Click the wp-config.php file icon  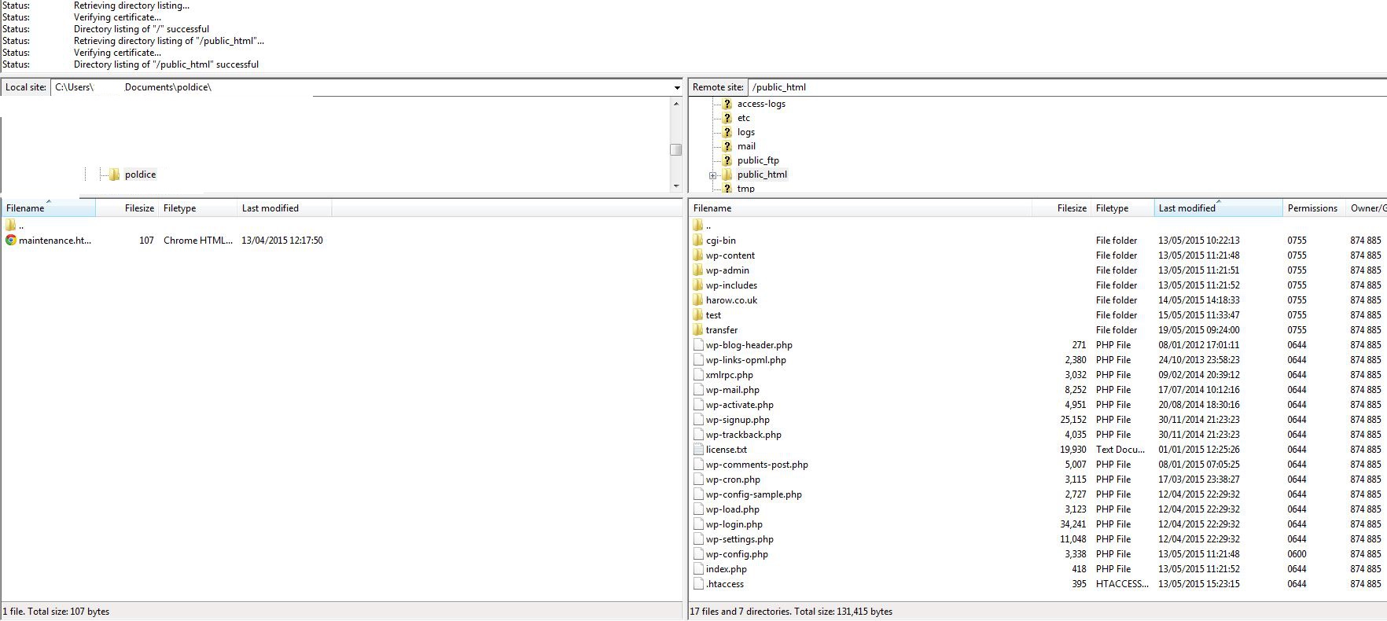[698, 554]
